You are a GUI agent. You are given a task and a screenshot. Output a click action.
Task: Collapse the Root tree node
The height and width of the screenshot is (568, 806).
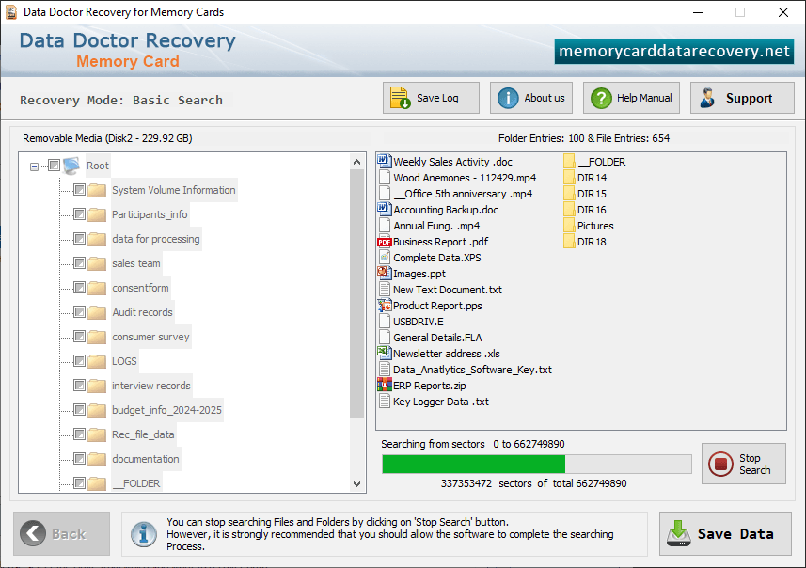click(34, 166)
